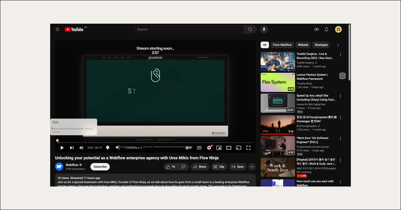Select the Strategies filter chip
Viewport: 401px width, 210px height.
click(x=321, y=45)
